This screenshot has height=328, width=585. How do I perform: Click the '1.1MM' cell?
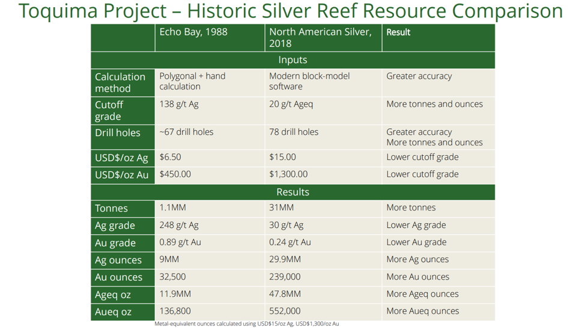210,209
